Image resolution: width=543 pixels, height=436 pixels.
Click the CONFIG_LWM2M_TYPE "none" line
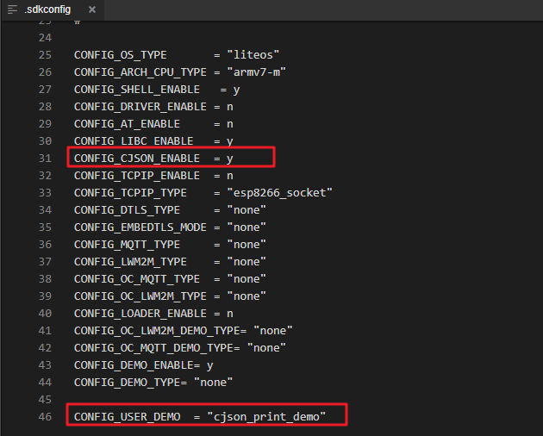pos(170,261)
